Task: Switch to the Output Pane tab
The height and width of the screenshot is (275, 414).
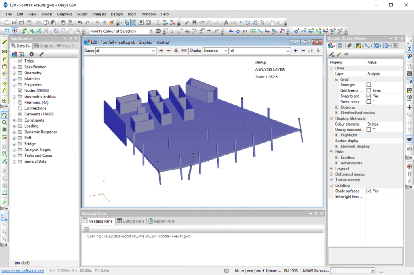Action: coord(131,221)
